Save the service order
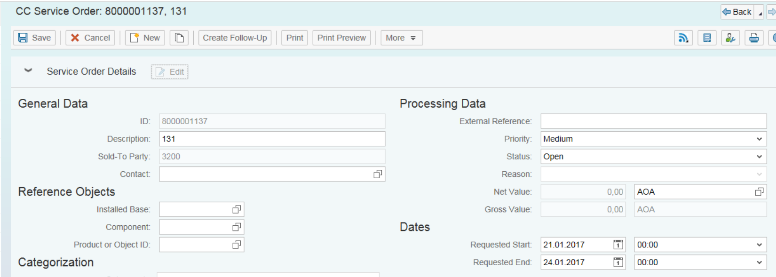Image resolution: width=776 pixels, height=277 pixels. 34,38
